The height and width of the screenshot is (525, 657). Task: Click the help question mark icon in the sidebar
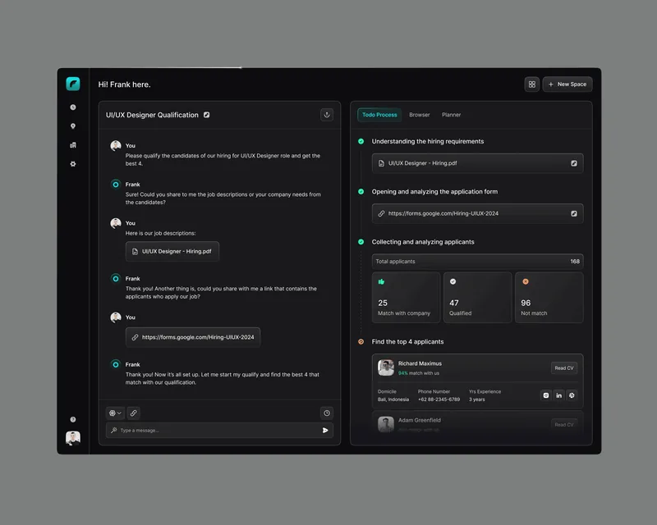click(x=73, y=419)
